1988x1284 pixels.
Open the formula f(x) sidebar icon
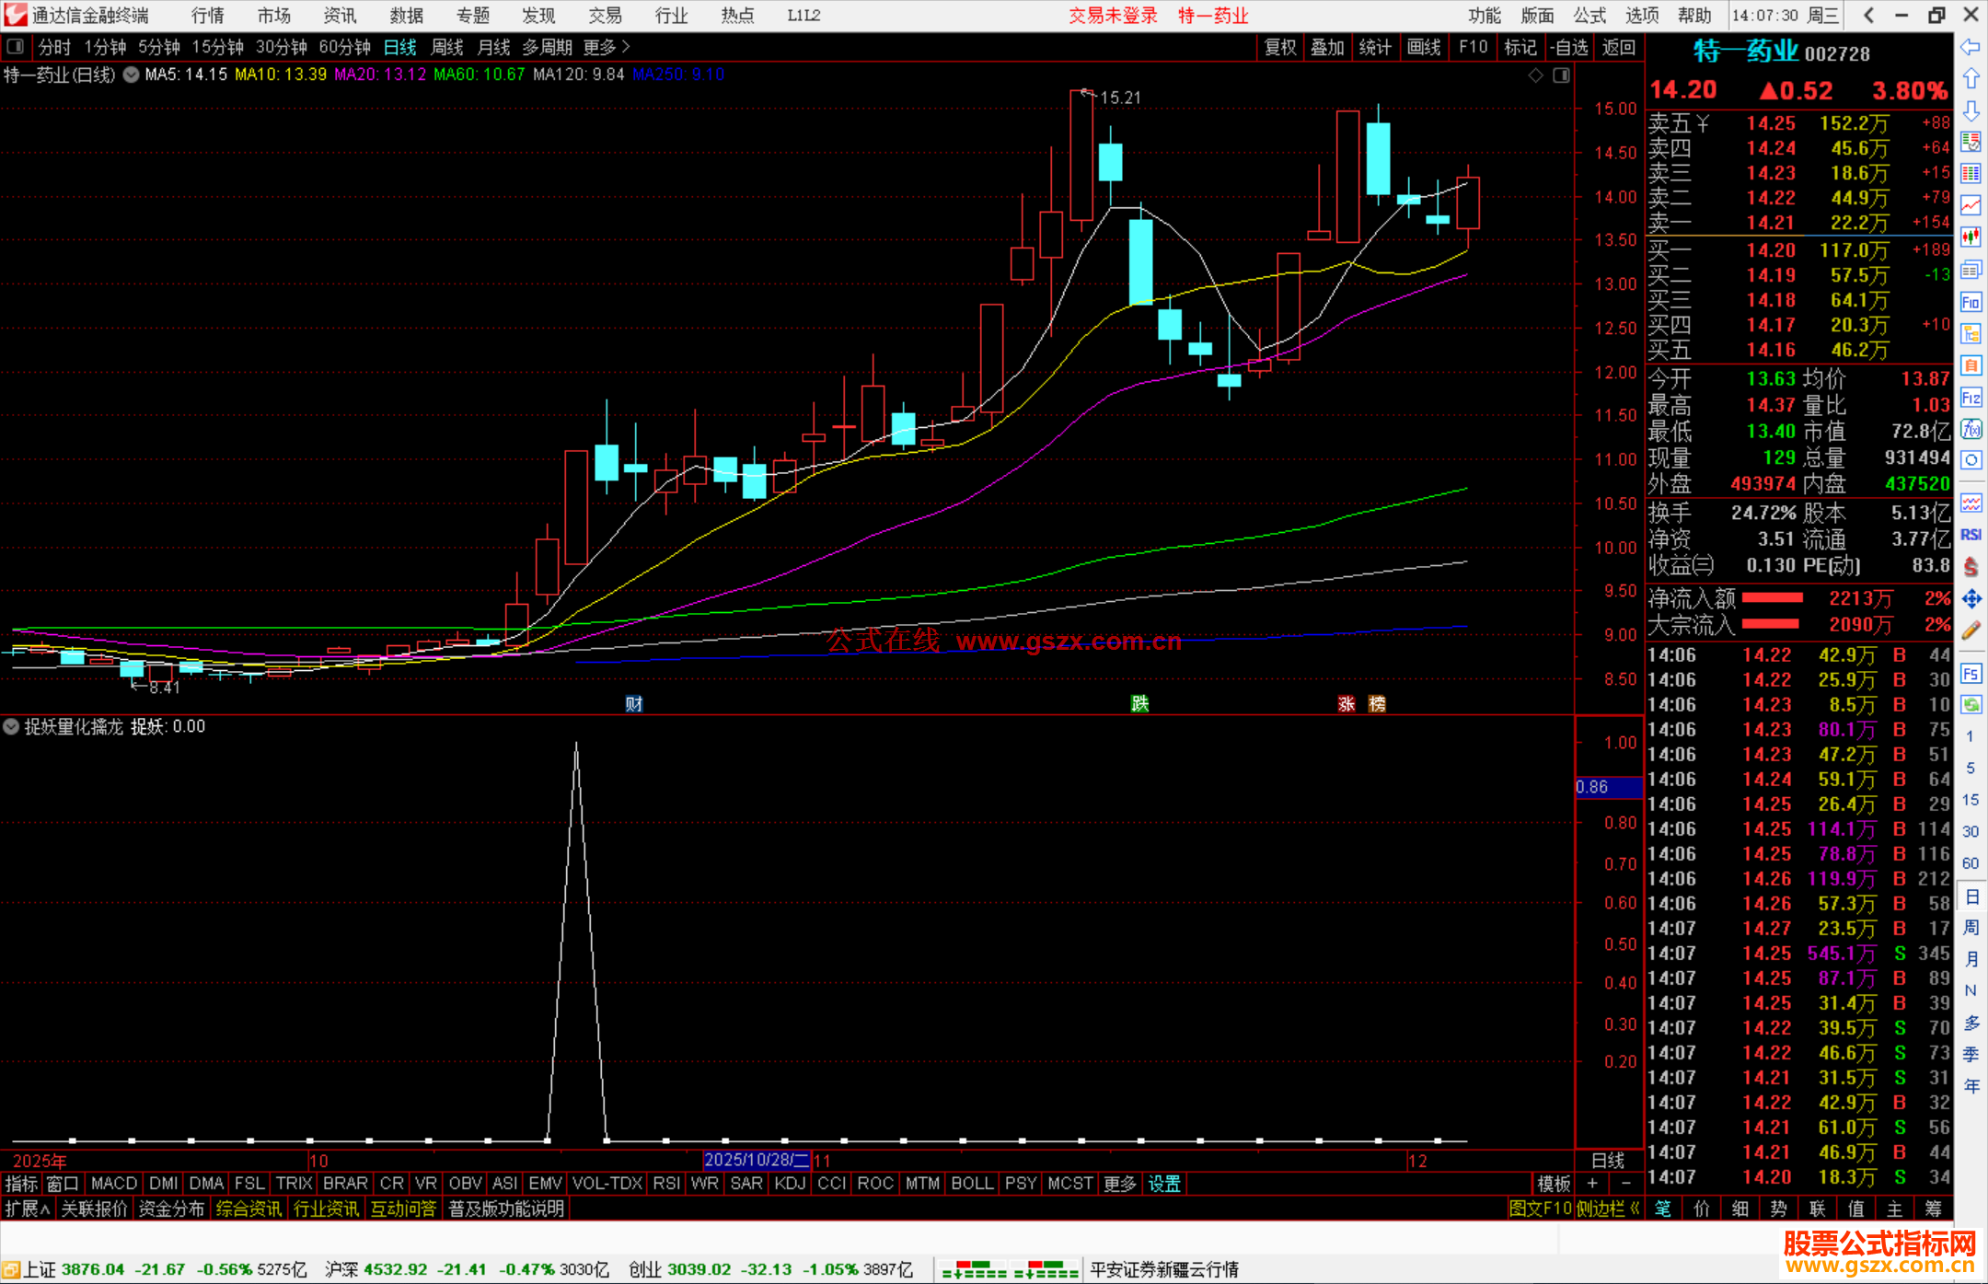(1971, 429)
